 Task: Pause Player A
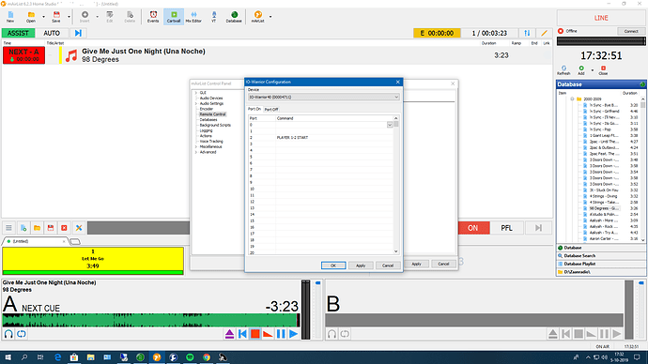click(281, 334)
